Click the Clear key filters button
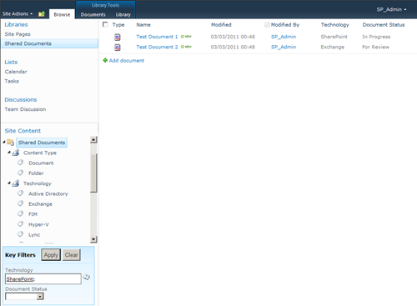The height and width of the screenshot is (306, 417). click(x=72, y=255)
